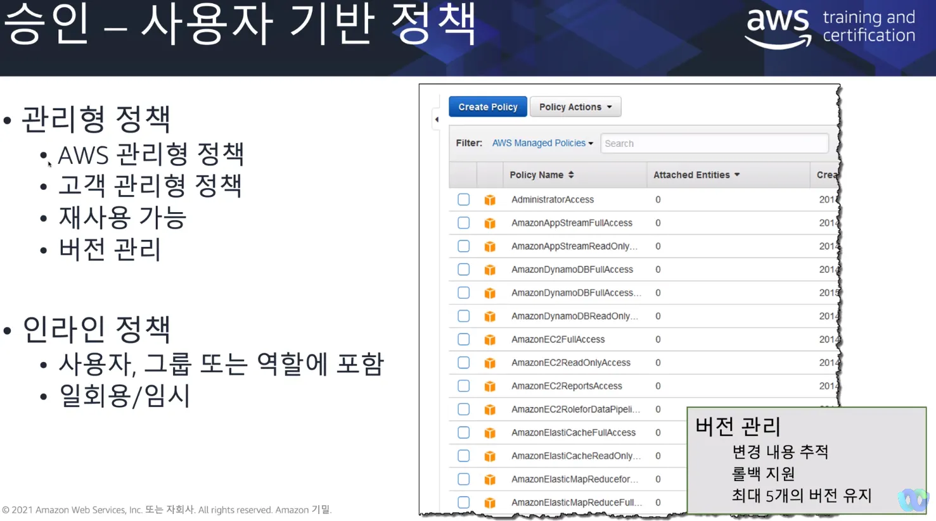Click the AmazonAppStreamFullAccess policy icon
The height and width of the screenshot is (521, 936).
click(x=490, y=223)
